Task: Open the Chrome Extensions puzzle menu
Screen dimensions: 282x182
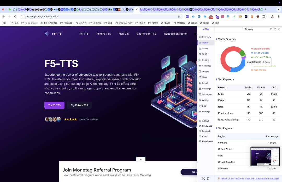Action: [264, 16]
